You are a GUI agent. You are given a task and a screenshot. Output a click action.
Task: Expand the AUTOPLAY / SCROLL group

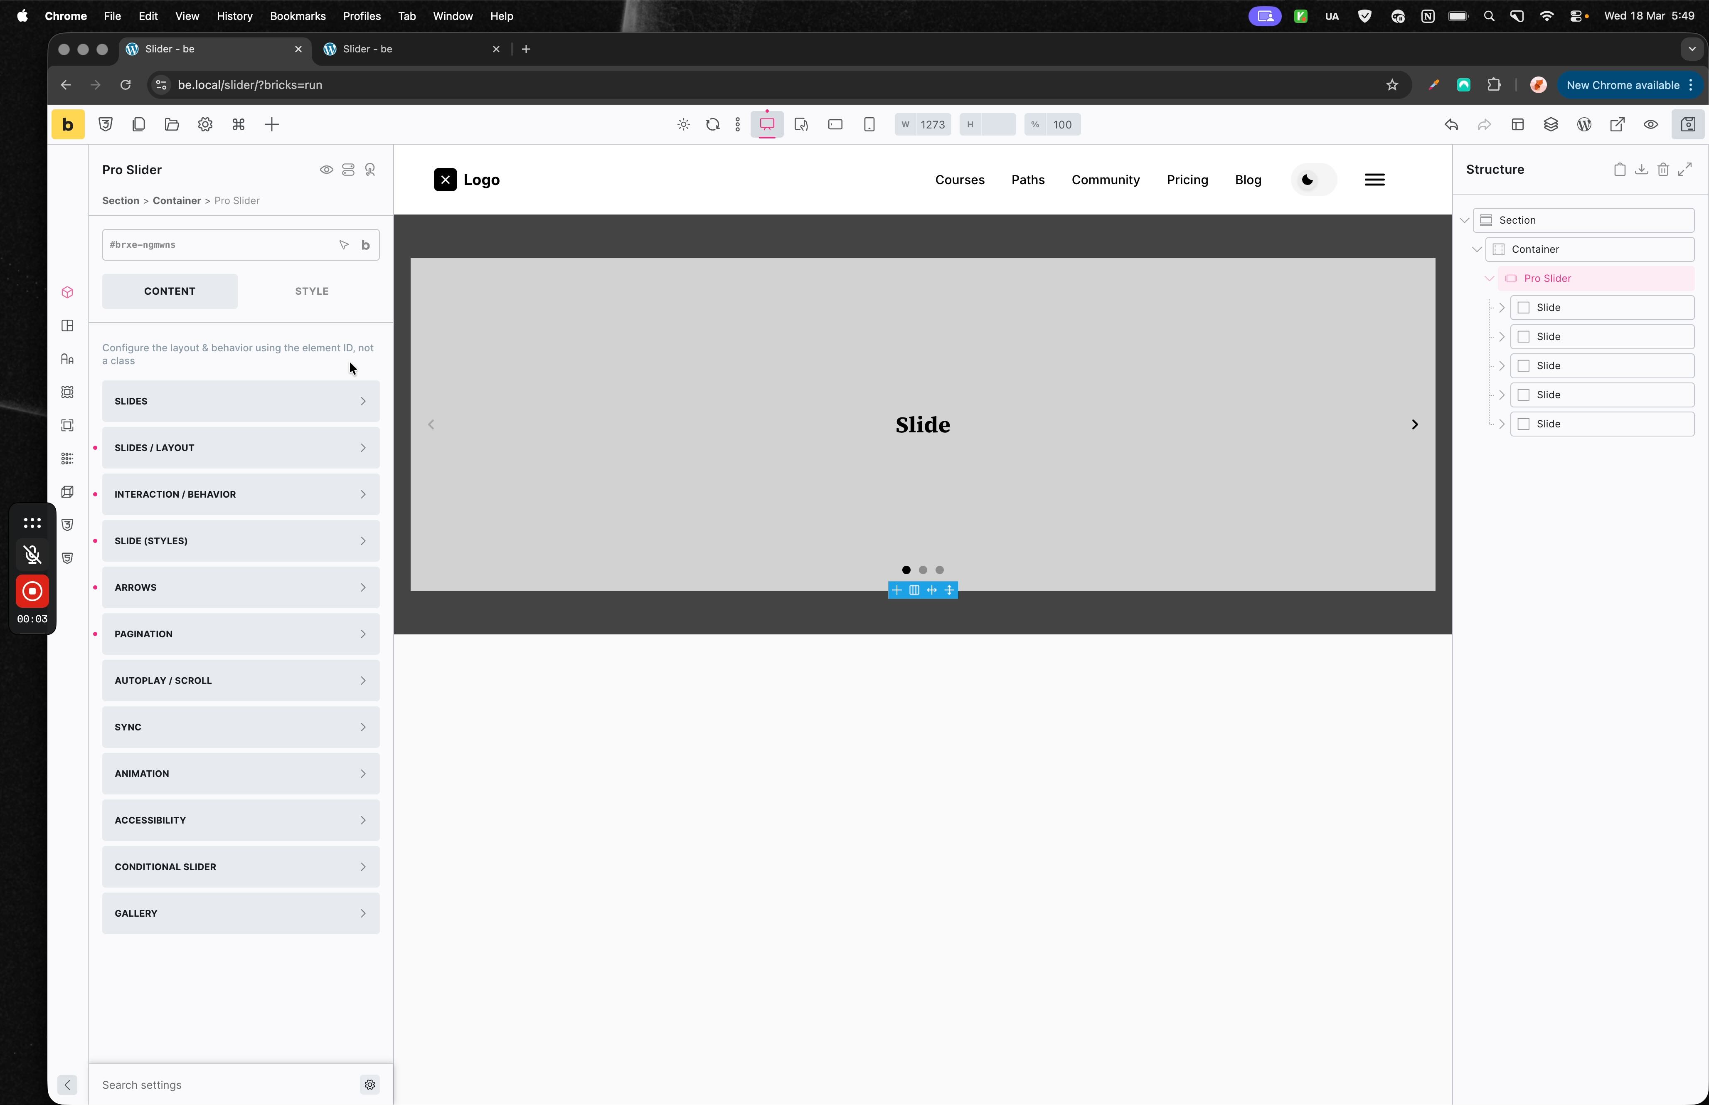[240, 681]
